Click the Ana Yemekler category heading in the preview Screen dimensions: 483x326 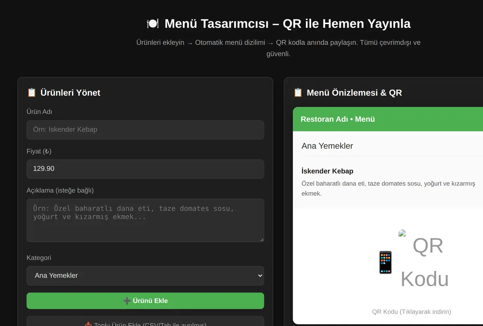(x=327, y=146)
